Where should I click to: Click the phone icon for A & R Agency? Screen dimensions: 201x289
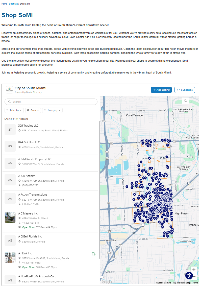19,185
